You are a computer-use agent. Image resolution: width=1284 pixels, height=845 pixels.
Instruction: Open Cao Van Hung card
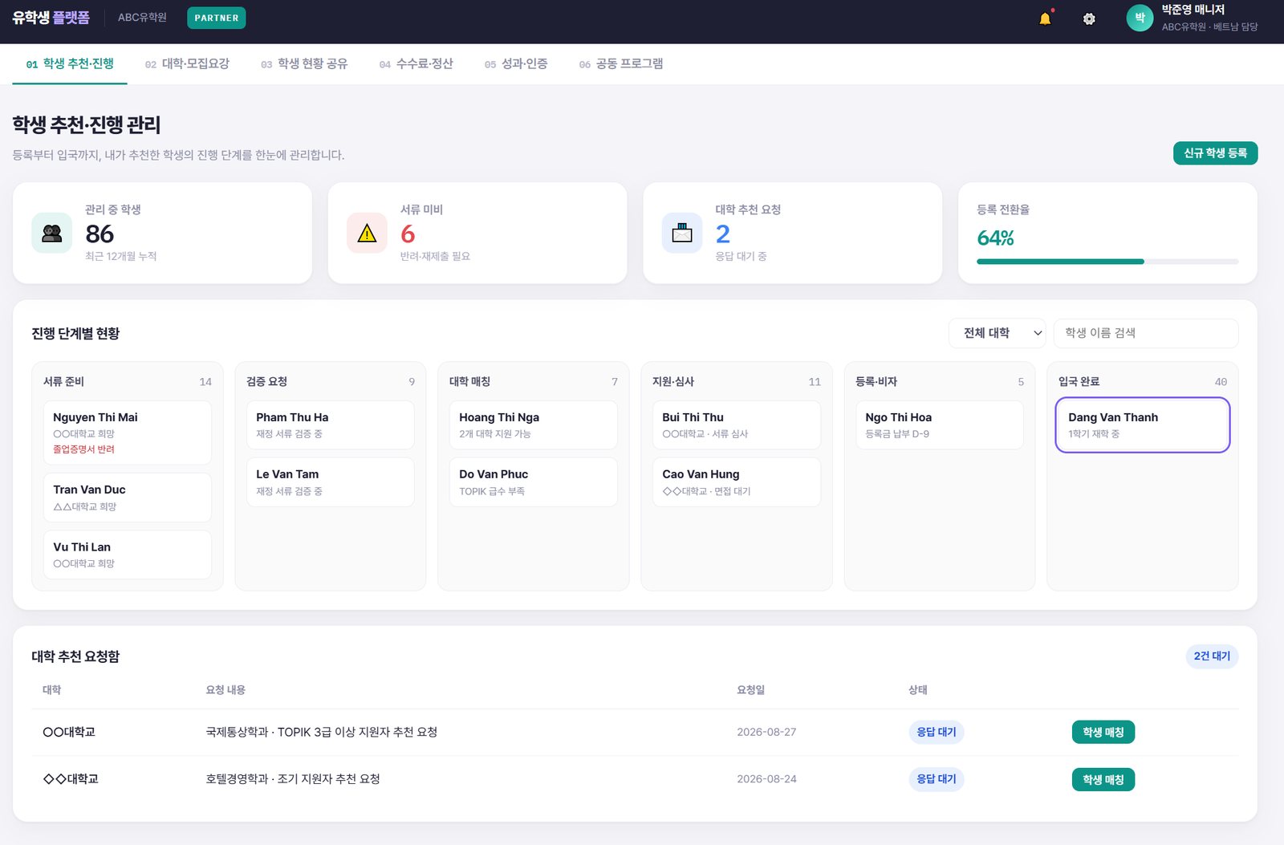coord(736,482)
